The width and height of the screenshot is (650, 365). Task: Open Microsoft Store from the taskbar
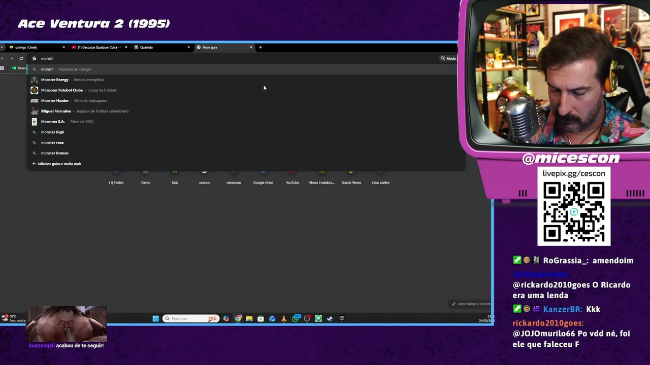[x=261, y=318]
